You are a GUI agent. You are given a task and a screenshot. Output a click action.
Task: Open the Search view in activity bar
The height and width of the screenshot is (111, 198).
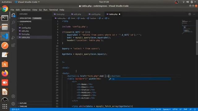pos(13,23)
